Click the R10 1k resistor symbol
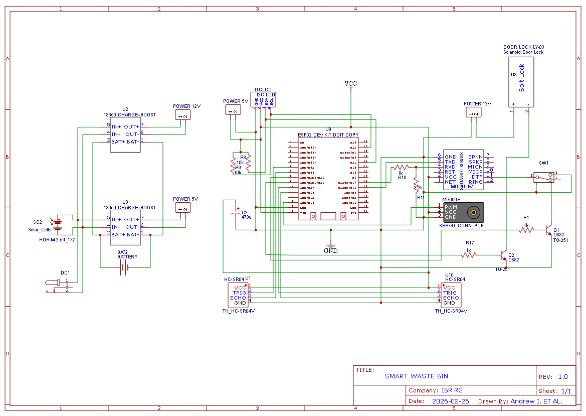Viewport: 586px width, 416px height. [402, 167]
